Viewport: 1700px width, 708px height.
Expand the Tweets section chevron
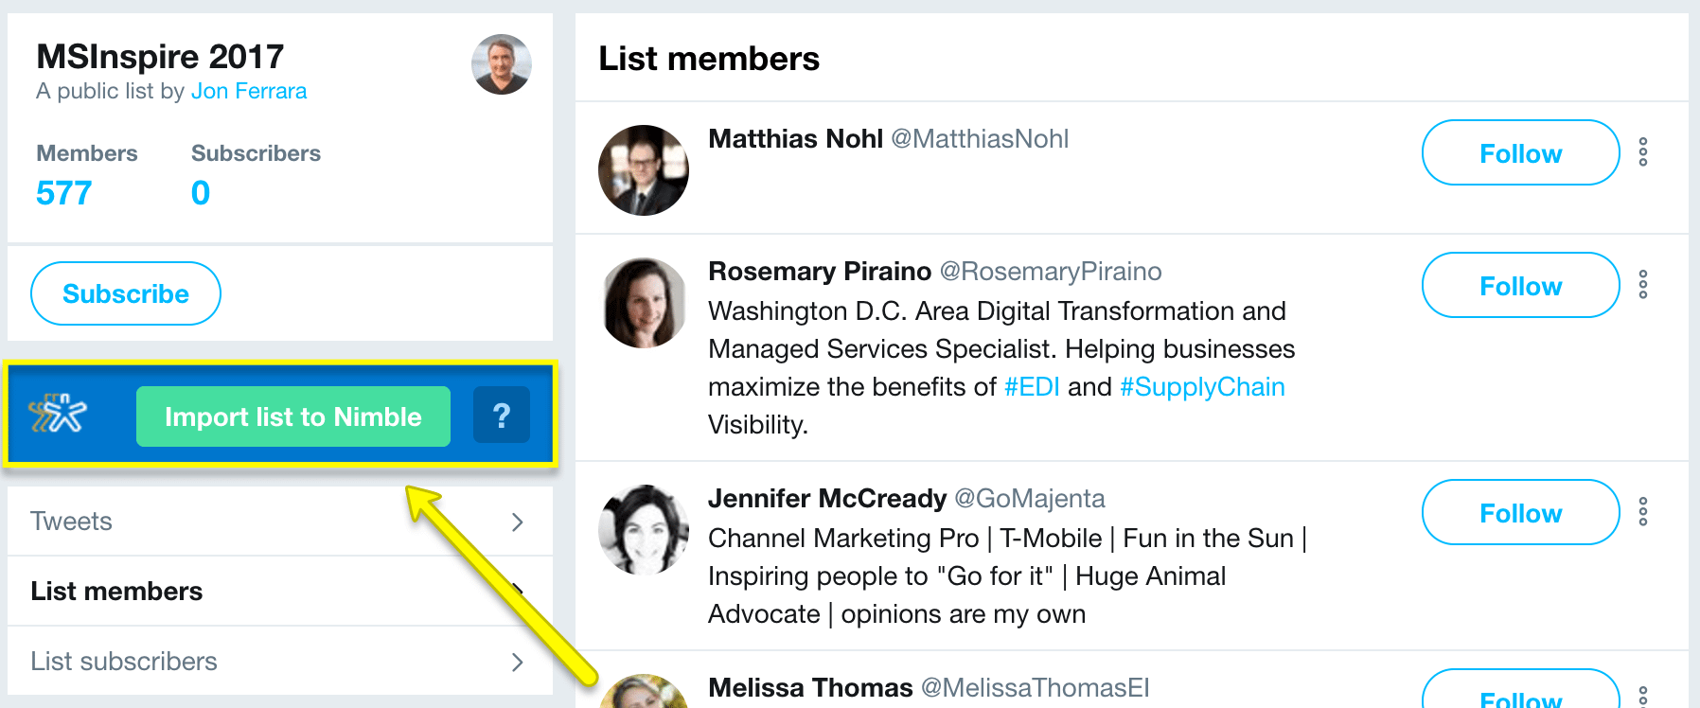coord(517,522)
